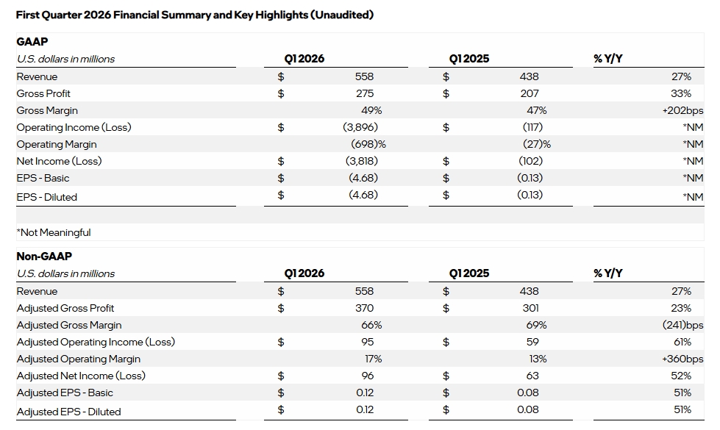Click the *Not Meaningful footnote text
The image size is (720, 430).
54,232
